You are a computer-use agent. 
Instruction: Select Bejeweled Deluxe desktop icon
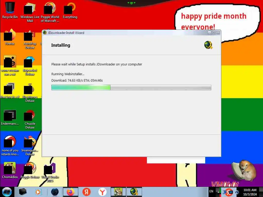click(30, 66)
